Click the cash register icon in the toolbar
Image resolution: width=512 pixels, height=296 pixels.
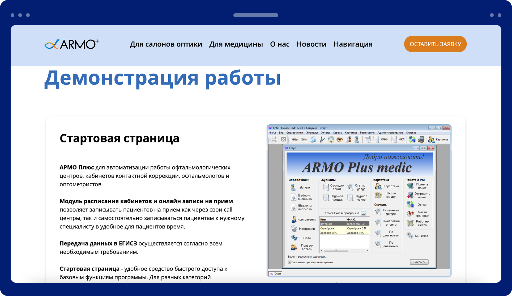[x=421, y=139]
